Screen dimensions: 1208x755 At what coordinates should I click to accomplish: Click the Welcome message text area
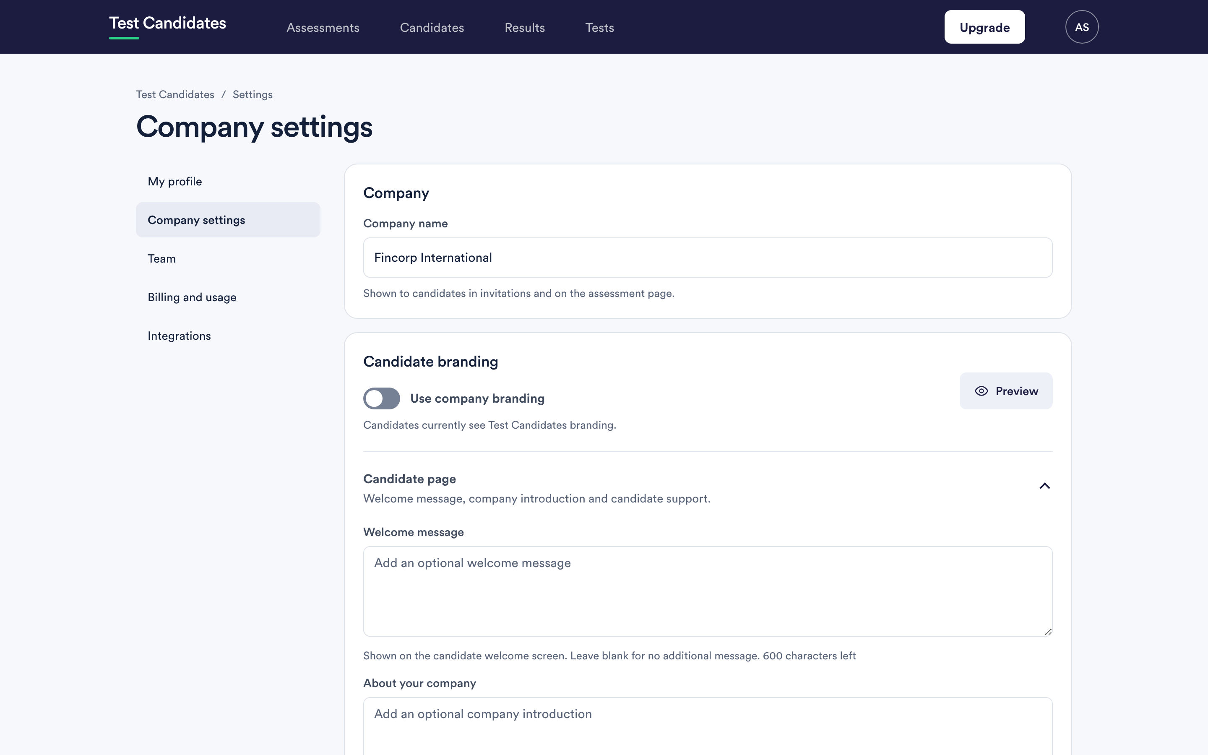708,591
